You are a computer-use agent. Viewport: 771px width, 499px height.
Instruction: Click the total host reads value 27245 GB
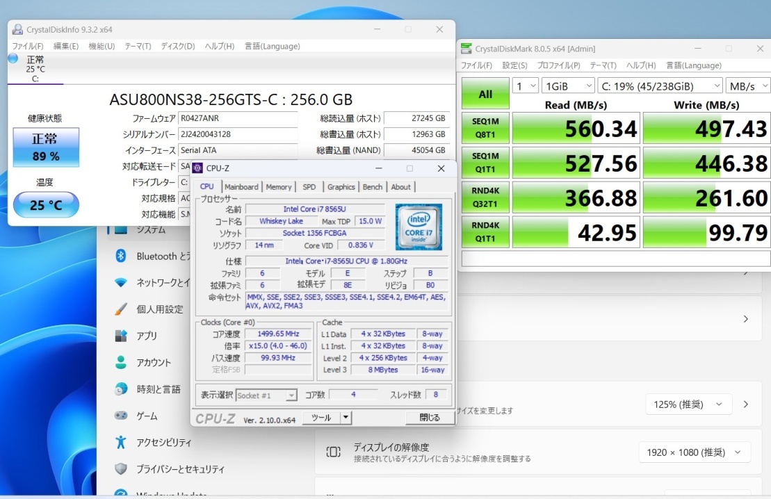416,118
